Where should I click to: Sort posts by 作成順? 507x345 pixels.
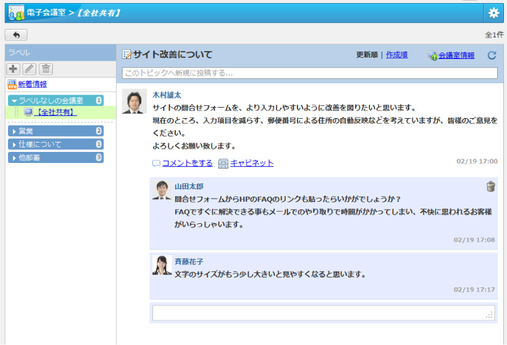[x=396, y=55]
